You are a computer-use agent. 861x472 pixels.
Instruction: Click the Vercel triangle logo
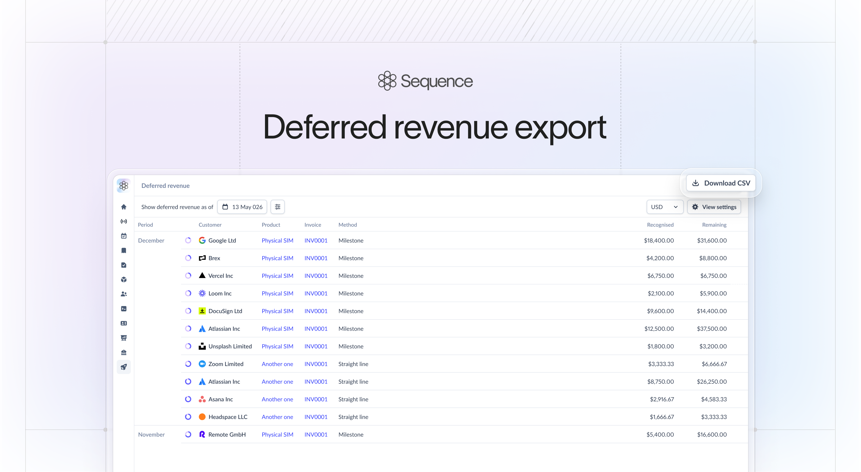tap(202, 275)
